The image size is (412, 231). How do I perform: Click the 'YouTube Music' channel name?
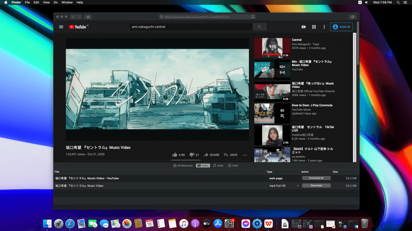pos(301,109)
